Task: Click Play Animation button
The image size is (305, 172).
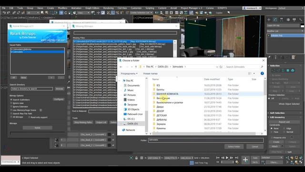Action: pyautogui.click(x=227, y=158)
